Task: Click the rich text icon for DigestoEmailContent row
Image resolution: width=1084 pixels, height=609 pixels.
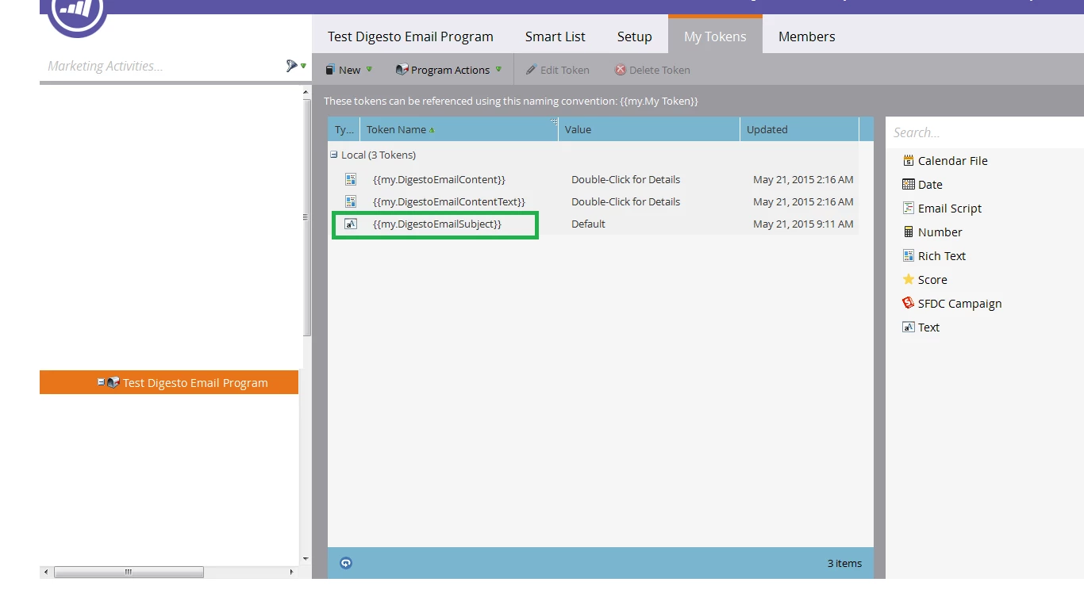Action: [x=351, y=179]
